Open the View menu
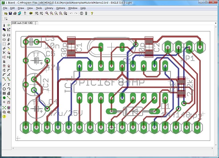This screenshot has height=158, width=219. 30,8
